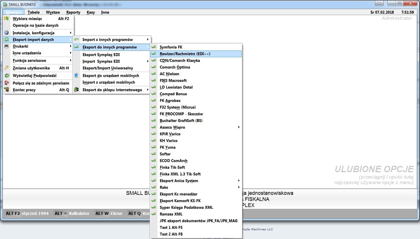Click the arrow icon beside Softar
The image size is (420, 239).
tap(154, 154)
